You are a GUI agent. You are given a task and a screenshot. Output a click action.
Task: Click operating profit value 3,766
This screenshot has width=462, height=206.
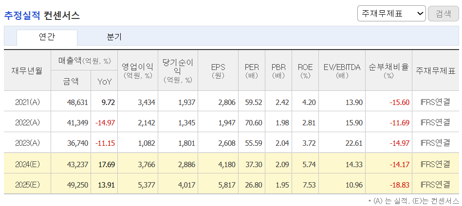click(147, 164)
